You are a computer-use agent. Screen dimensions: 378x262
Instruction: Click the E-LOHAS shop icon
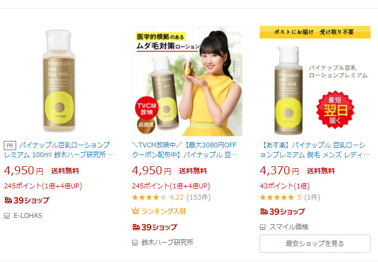pos(7,216)
